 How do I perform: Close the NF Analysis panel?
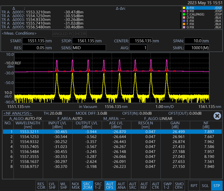217,116
